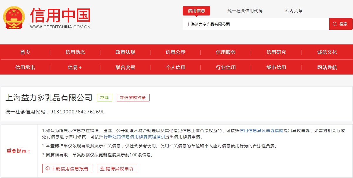
Task: Open 政策法规 menu item
Action: 125,52
